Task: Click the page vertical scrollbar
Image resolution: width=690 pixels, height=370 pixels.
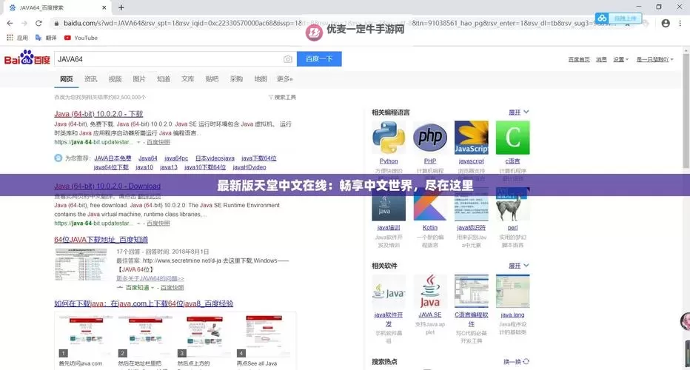Action: 686,110
